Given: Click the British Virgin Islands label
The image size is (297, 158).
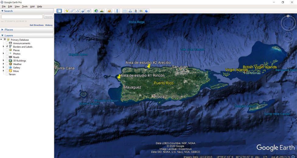Looking at the screenshot, I should 260,67.
